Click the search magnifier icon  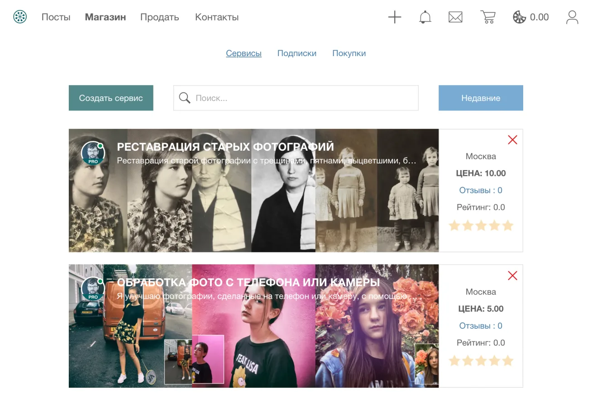tap(185, 98)
